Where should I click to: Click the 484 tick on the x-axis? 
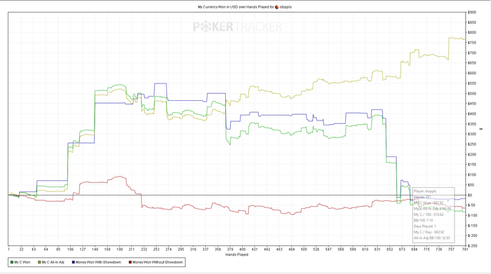292,249
